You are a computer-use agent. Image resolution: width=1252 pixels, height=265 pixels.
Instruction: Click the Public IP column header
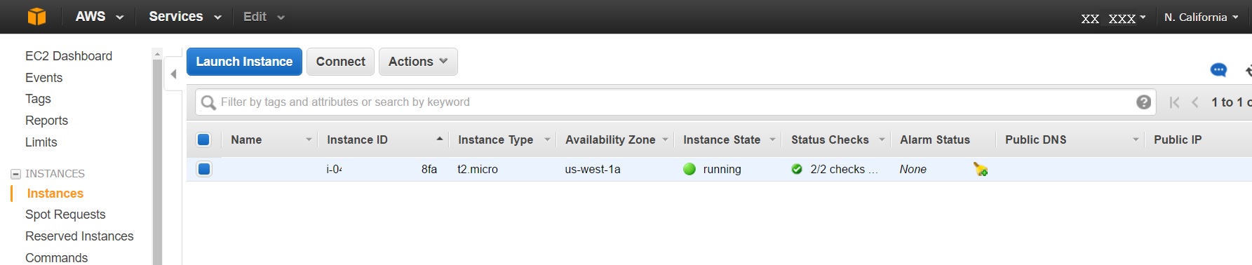(x=1178, y=140)
